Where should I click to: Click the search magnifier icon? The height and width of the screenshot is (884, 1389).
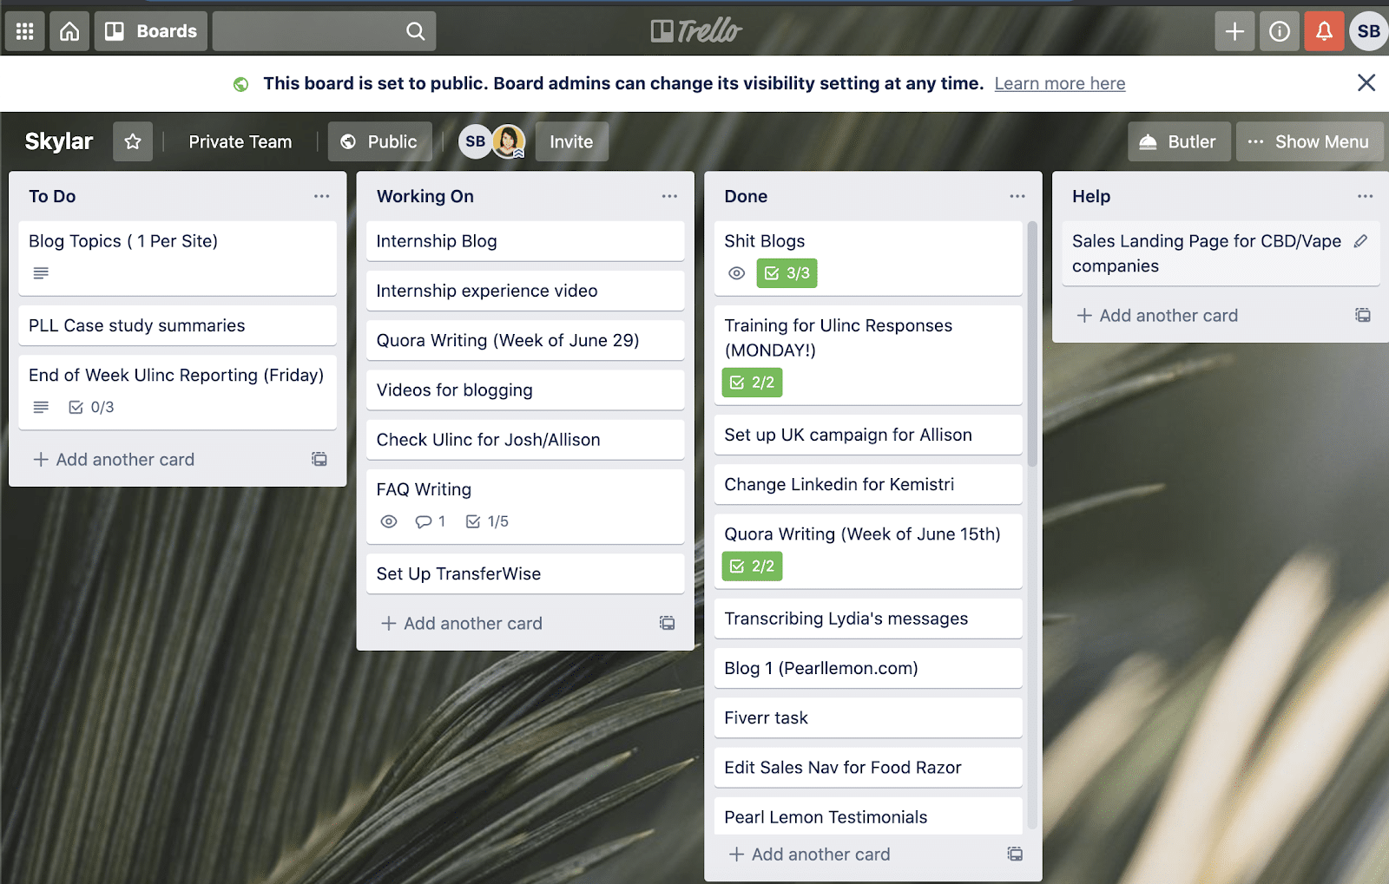point(416,31)
